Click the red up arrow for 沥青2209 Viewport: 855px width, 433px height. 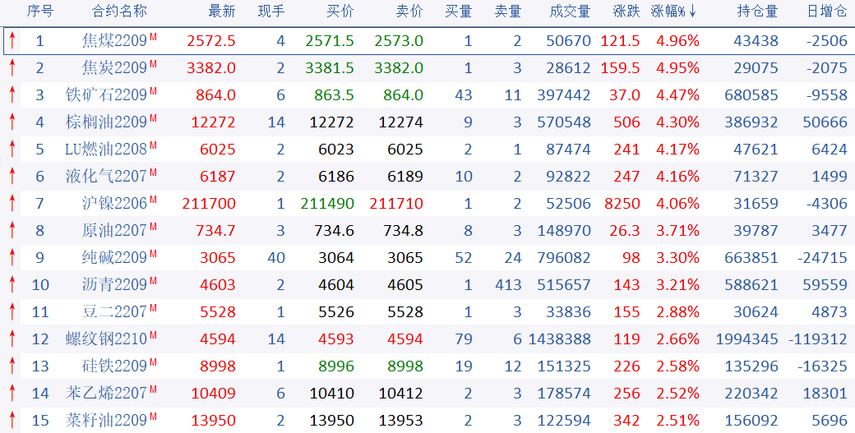point(12,285)
